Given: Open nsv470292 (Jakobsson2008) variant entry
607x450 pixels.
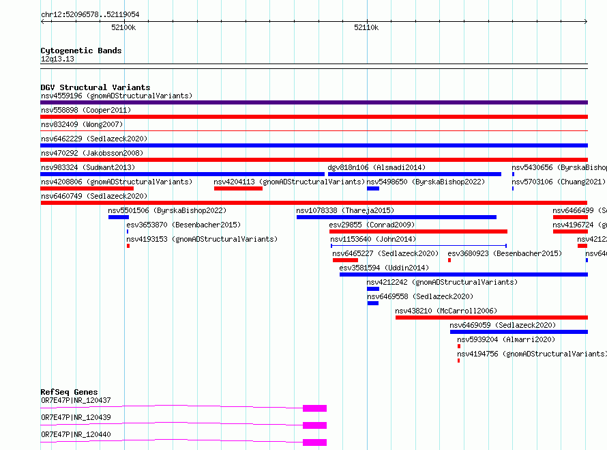Looking at the screenshot, I should [92, 153].
